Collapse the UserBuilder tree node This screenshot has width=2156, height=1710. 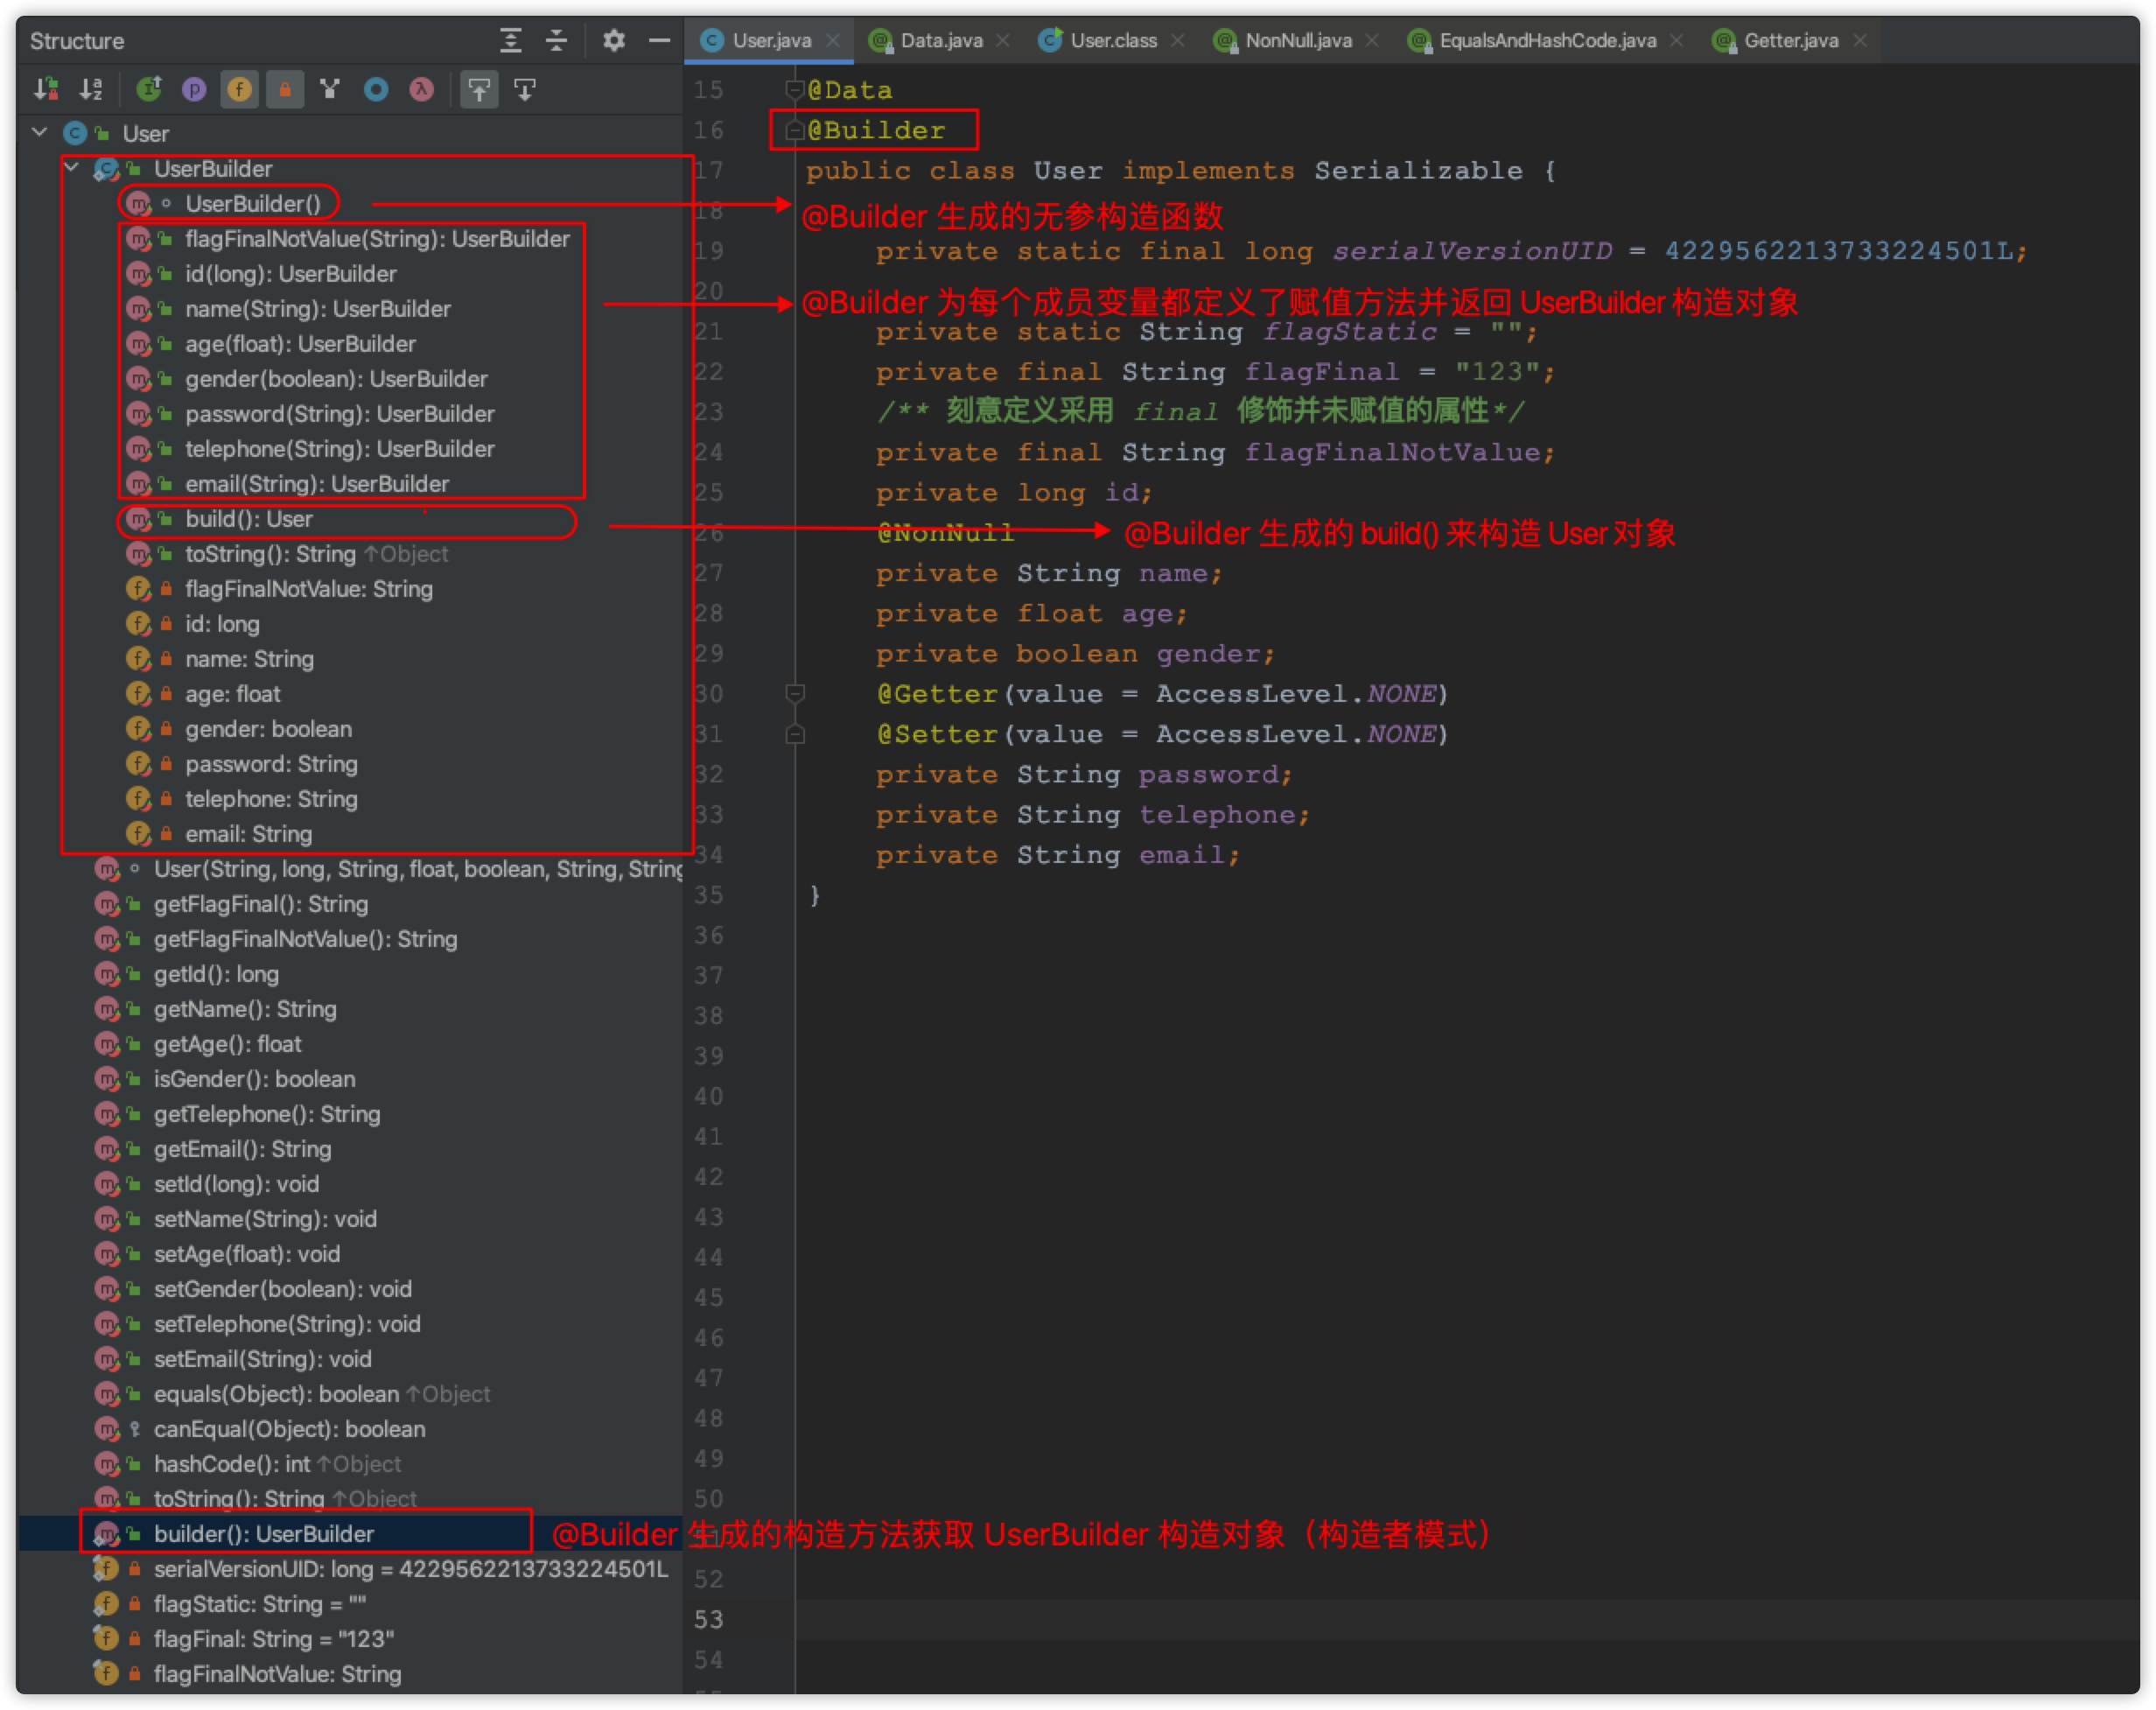tap(72, 168)
